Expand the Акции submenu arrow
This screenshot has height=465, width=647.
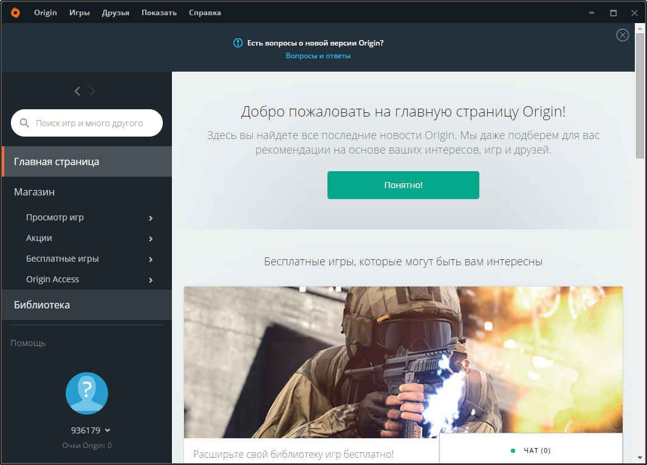pos(151,239)
